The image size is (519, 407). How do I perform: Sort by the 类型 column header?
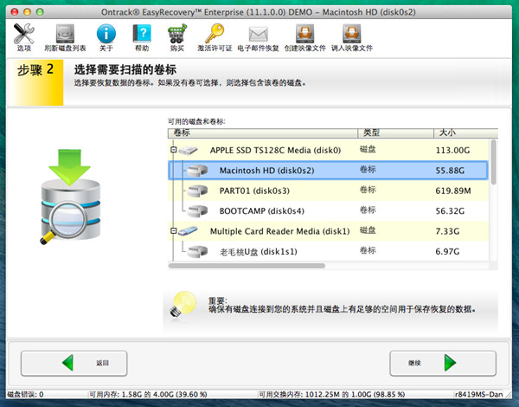[x=372, y=132]
